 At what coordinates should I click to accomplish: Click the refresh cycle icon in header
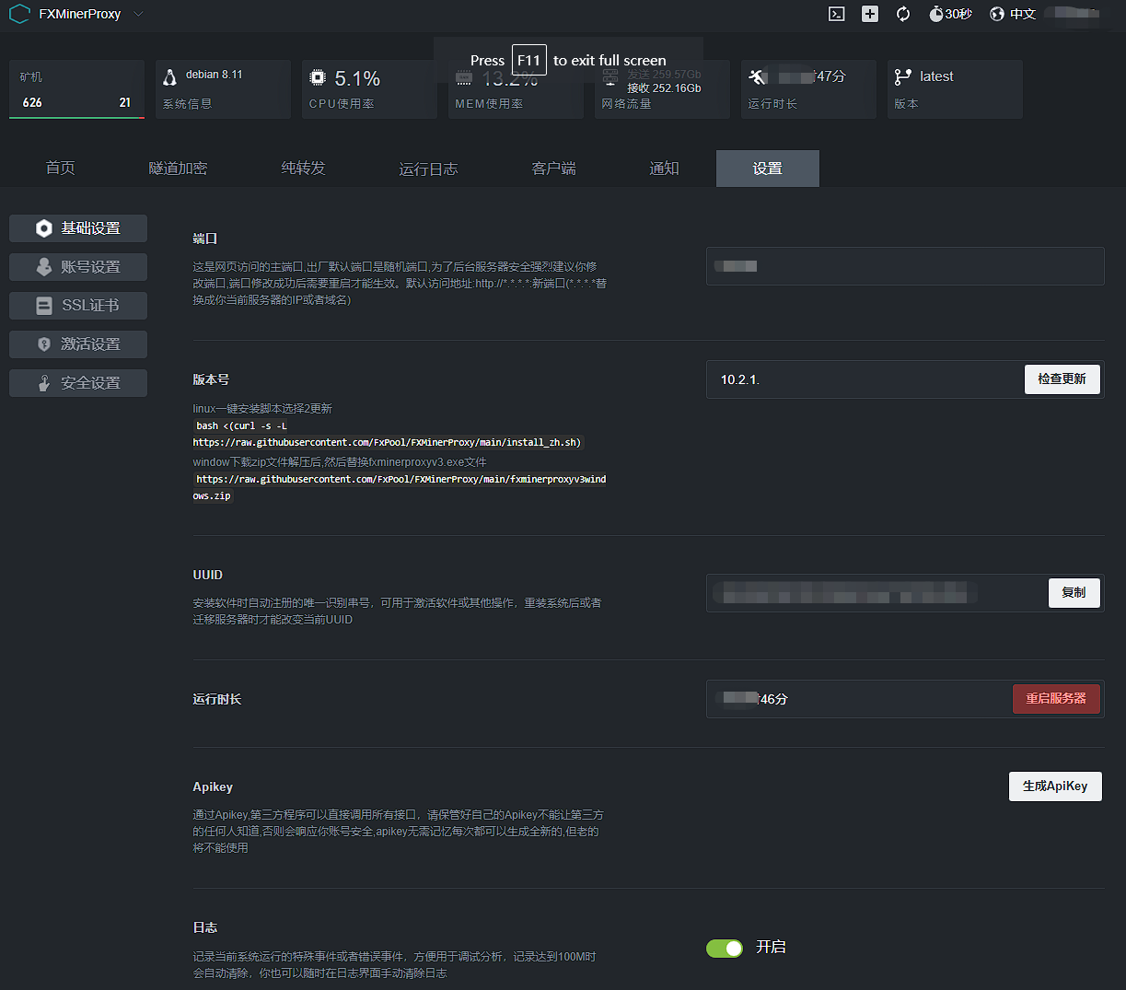click(x=903, y=14)
